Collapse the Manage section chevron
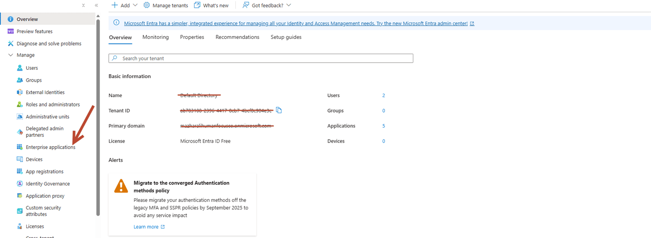This screenshot has height=238, width=651. [11, 55]
